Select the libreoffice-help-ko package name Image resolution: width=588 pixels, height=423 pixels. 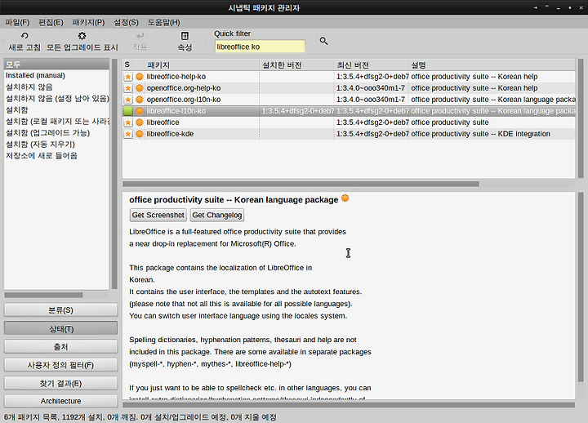176,77
